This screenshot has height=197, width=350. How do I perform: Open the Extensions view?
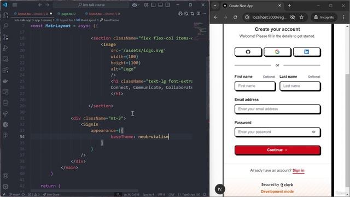5,70
